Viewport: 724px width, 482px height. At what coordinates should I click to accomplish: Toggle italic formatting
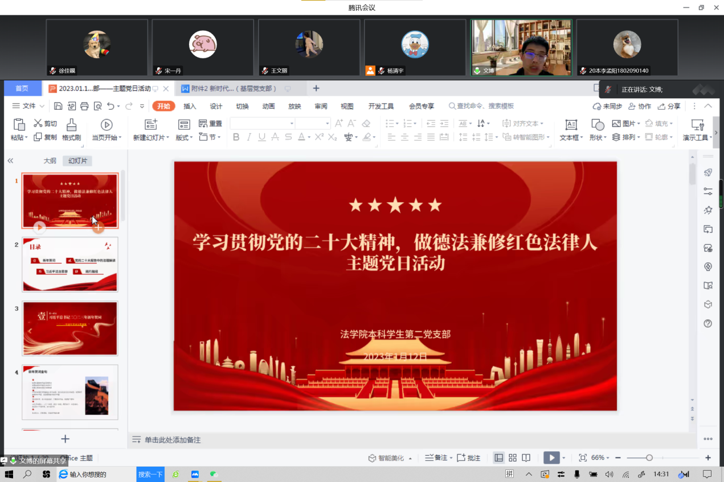[x=249, y=137]
